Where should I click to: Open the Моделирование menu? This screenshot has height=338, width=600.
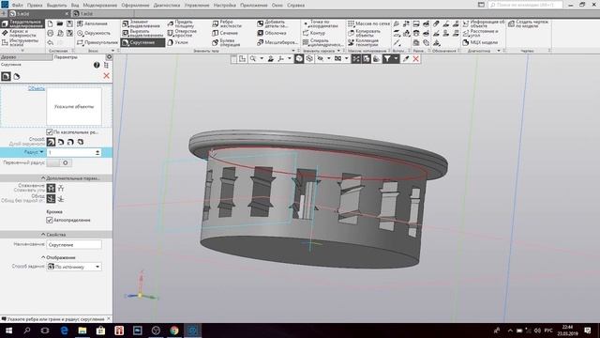coord(100,5)
